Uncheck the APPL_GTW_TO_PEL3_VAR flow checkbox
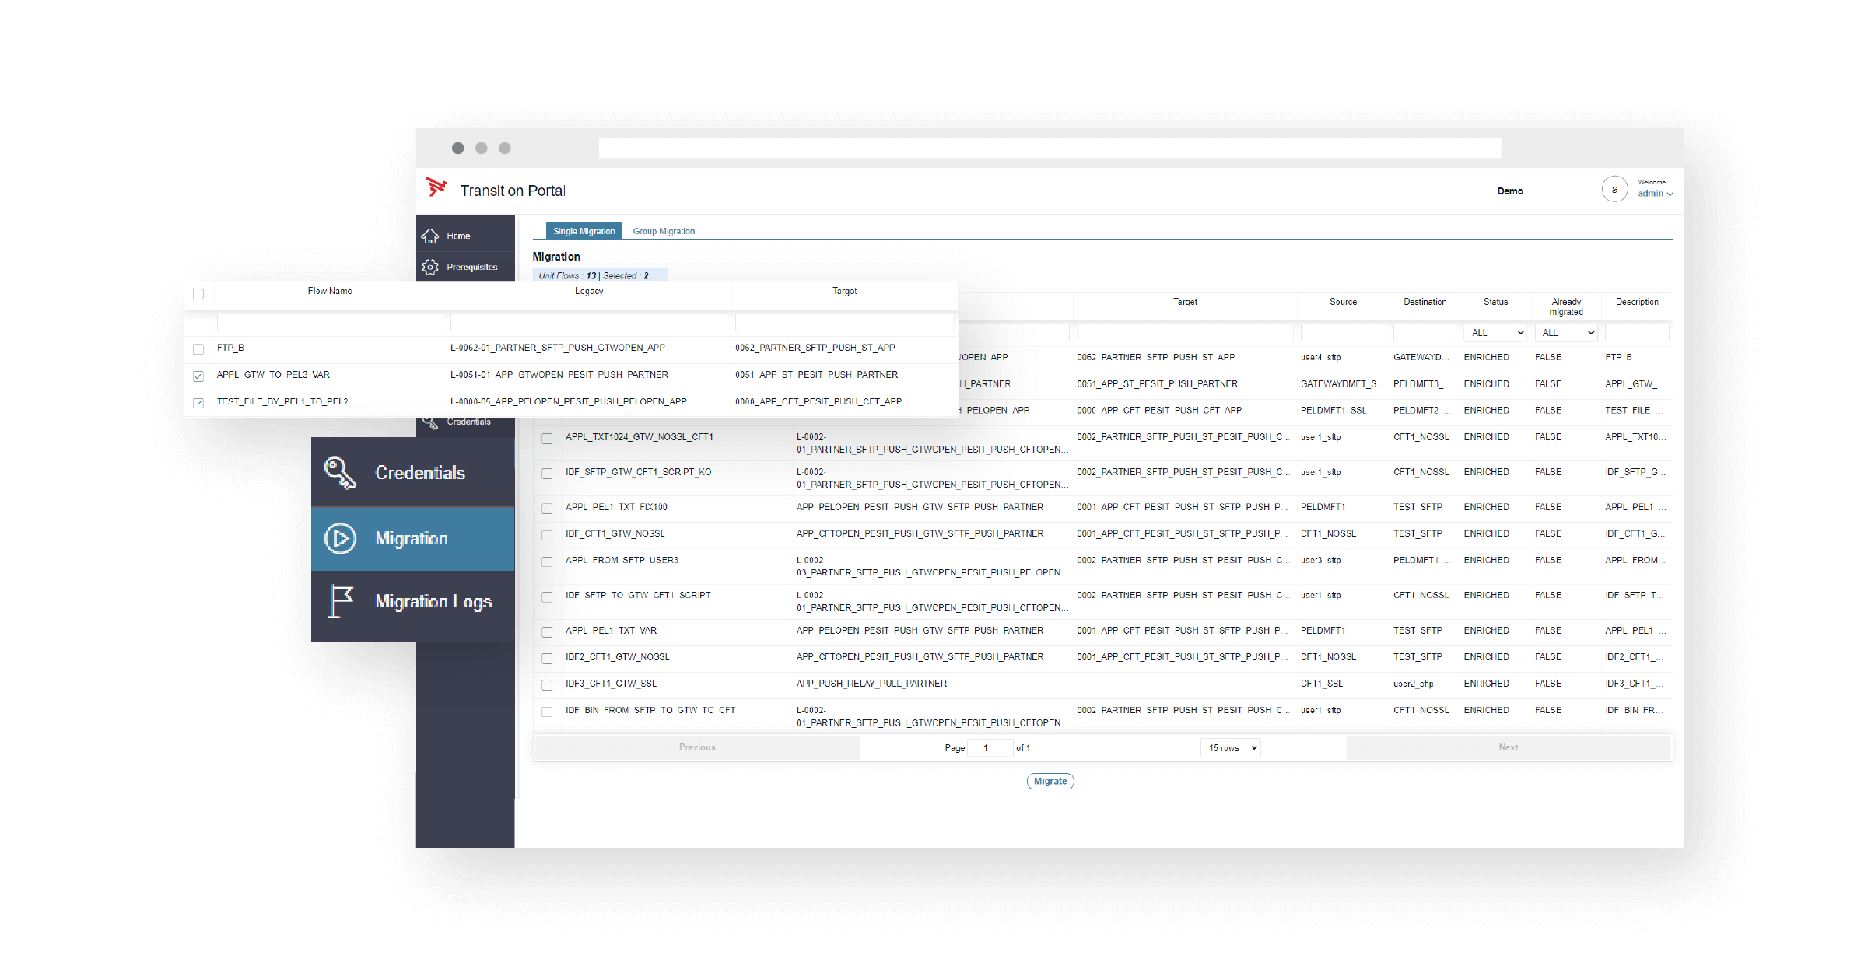The height and width of the screenshot is (976, 1868). (198, 376)
